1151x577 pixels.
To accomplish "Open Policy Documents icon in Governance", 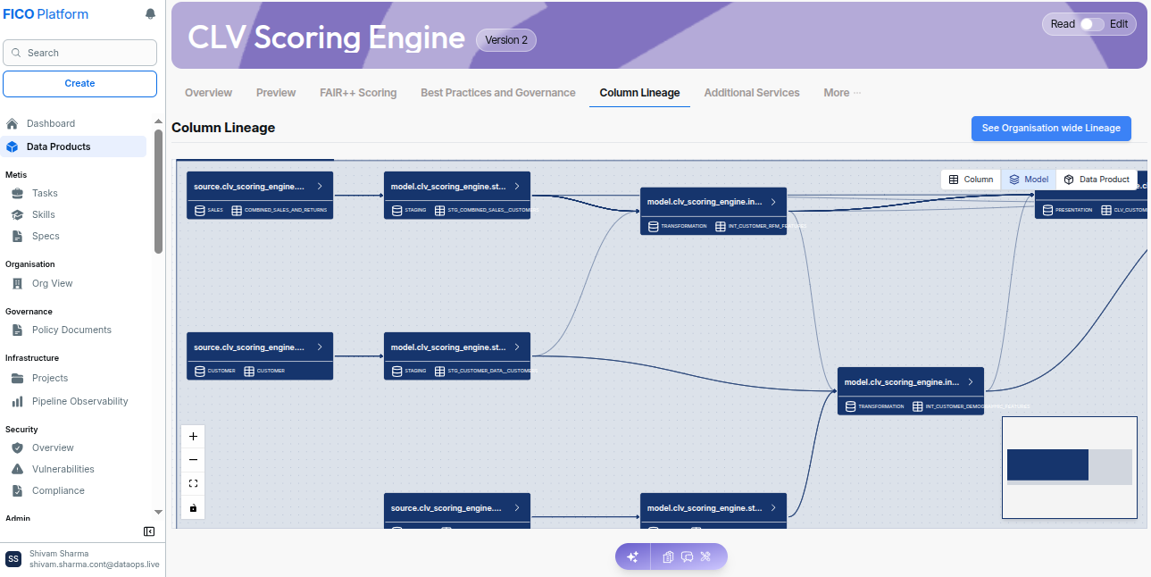I will [17, 330].
